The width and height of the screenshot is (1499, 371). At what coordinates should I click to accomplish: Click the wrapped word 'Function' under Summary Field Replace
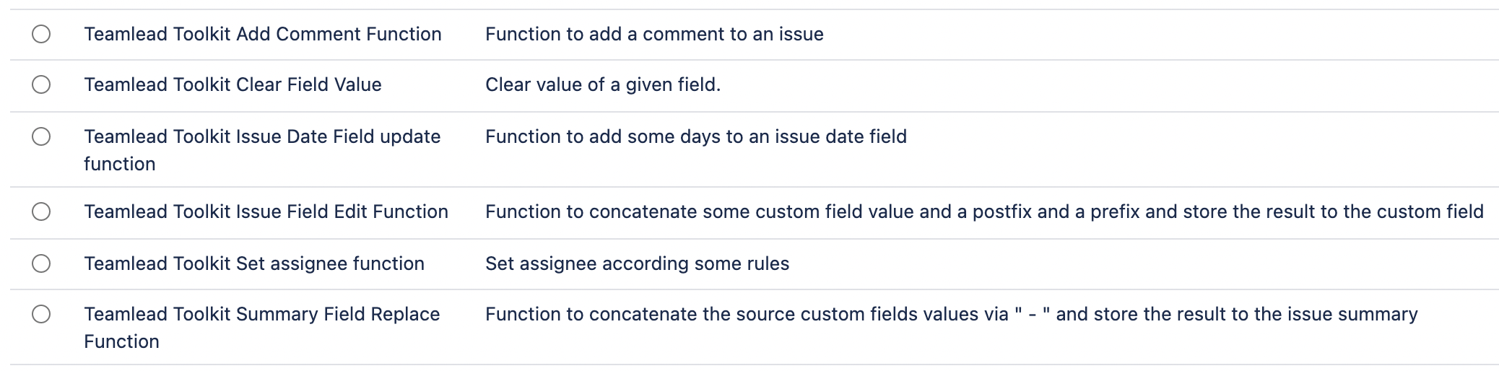(x=121, y=341)
